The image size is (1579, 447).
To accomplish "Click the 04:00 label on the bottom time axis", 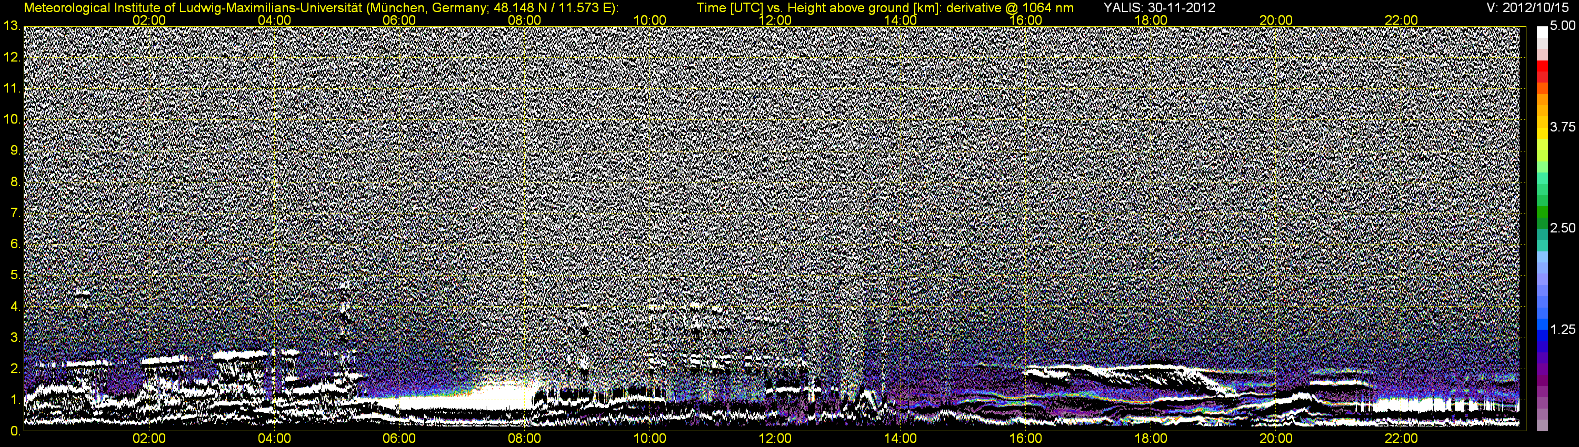I will point(274,439).
